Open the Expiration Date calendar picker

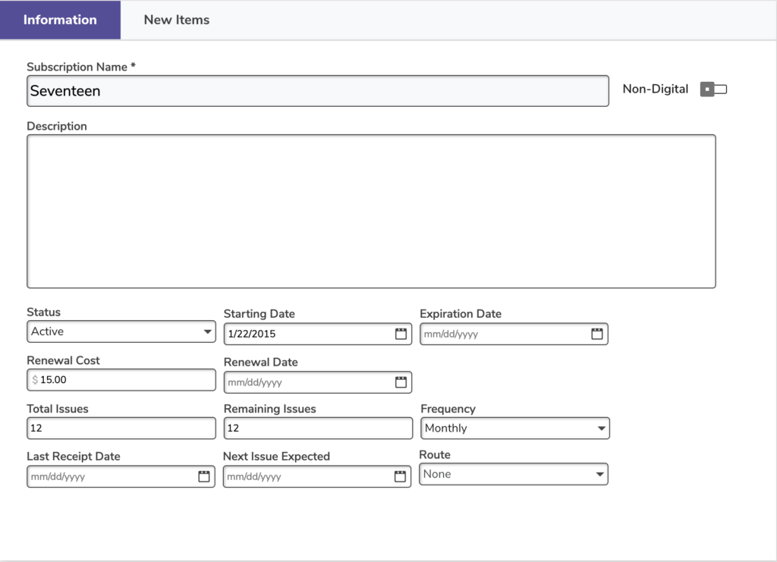pyautogui.click(x=597, y=334)
